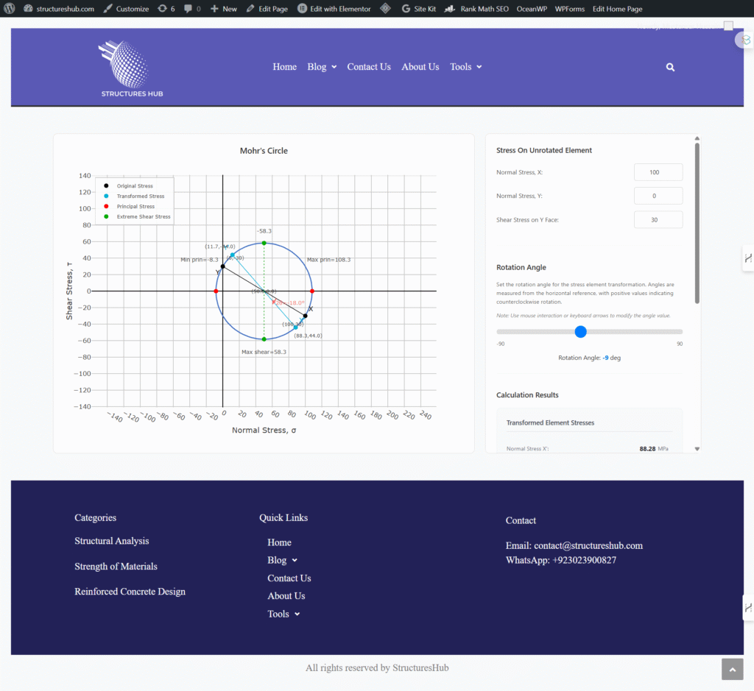Click the Reinforced Concrete Design link
Viewport: 754px width, 691px height.
point(130,592)
